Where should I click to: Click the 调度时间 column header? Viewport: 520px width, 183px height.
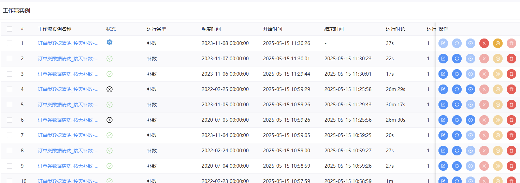point(211,29)
